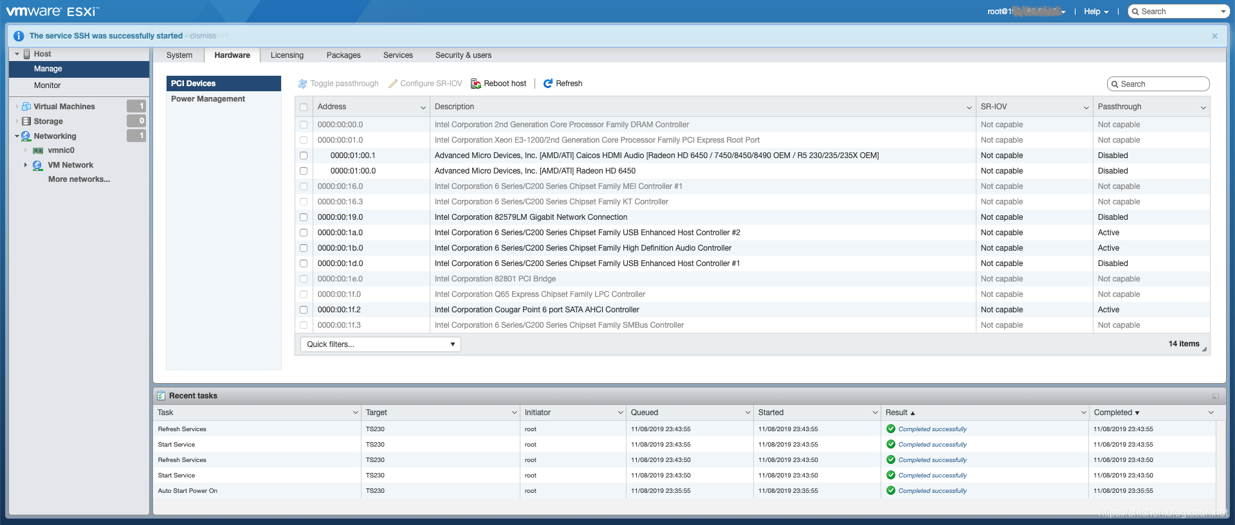1235x525 pixels.
Task: Click the Configure SR-IOV pencil icon
Action: (393, 84)
